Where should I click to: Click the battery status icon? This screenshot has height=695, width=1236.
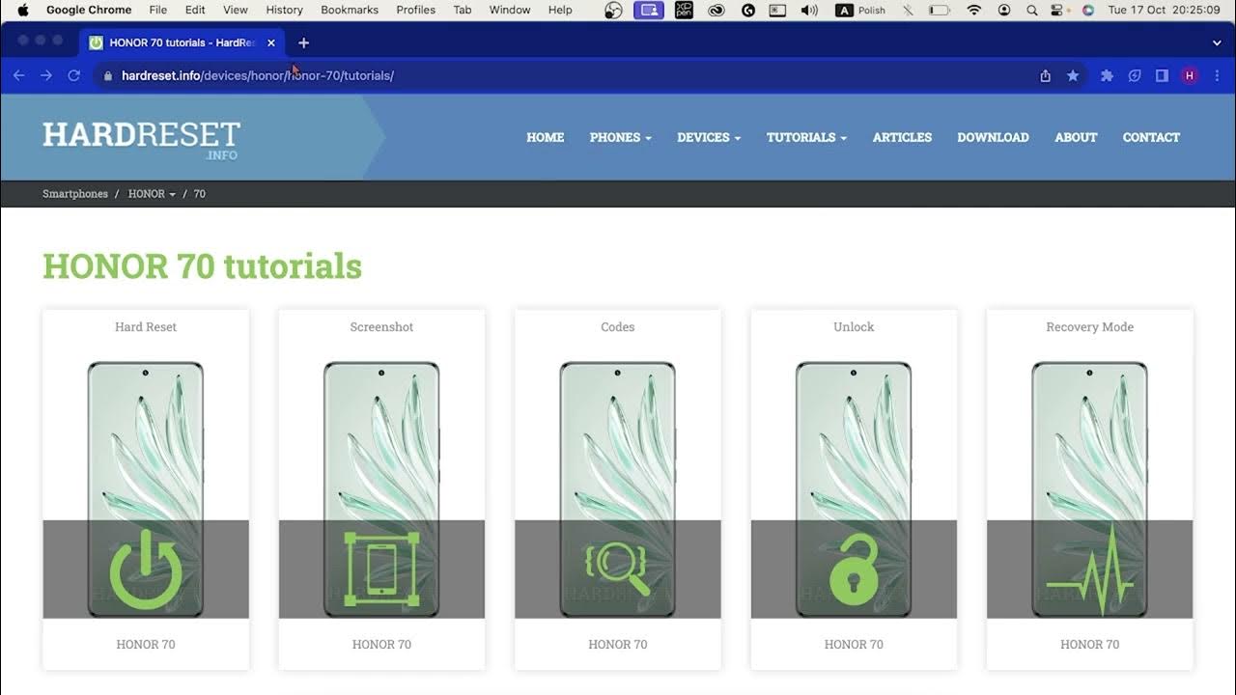(939, 10)
